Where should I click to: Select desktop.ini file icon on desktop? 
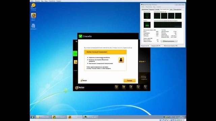tap(33, 27)
